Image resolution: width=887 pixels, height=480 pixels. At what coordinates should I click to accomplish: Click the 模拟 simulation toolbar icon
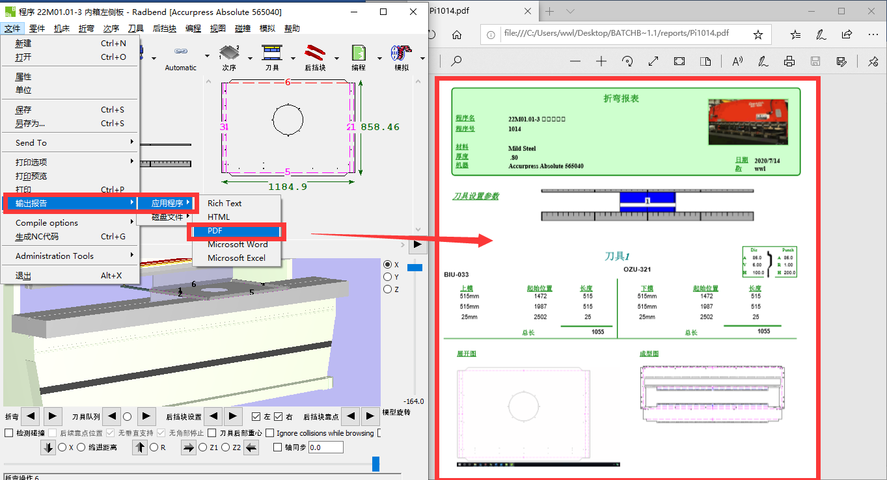point(401,53)
